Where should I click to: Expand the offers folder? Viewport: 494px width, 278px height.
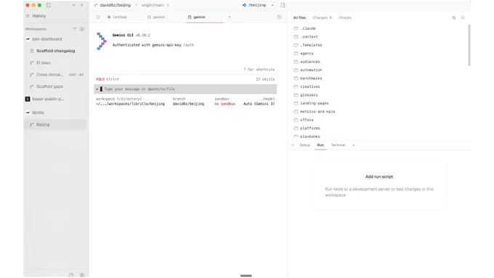click(x=304, y=120)
